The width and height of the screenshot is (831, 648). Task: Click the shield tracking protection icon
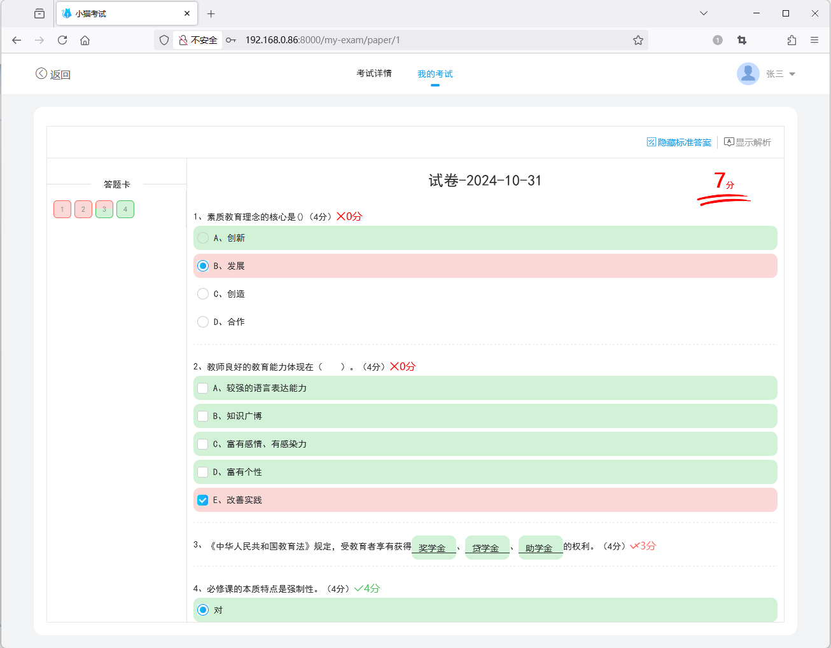[x=164, y=39]
